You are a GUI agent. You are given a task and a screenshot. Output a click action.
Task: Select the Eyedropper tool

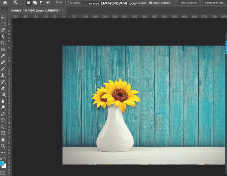click(3, 56)
